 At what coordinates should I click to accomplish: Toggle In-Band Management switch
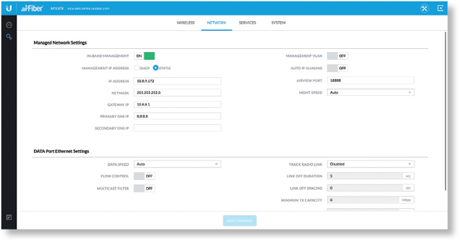click(x=144, y=56)
